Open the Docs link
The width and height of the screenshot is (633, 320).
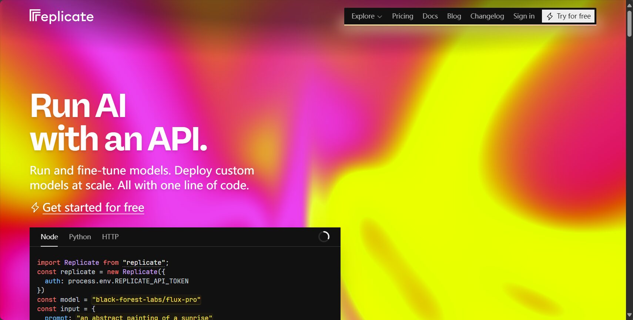[430, 16]
